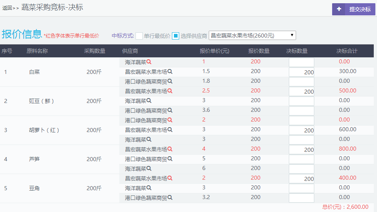This screenshot has width=377, height=212.
Task: Click the 返回 link at top left
Action: pyautogui.click(x=7, y=8)
